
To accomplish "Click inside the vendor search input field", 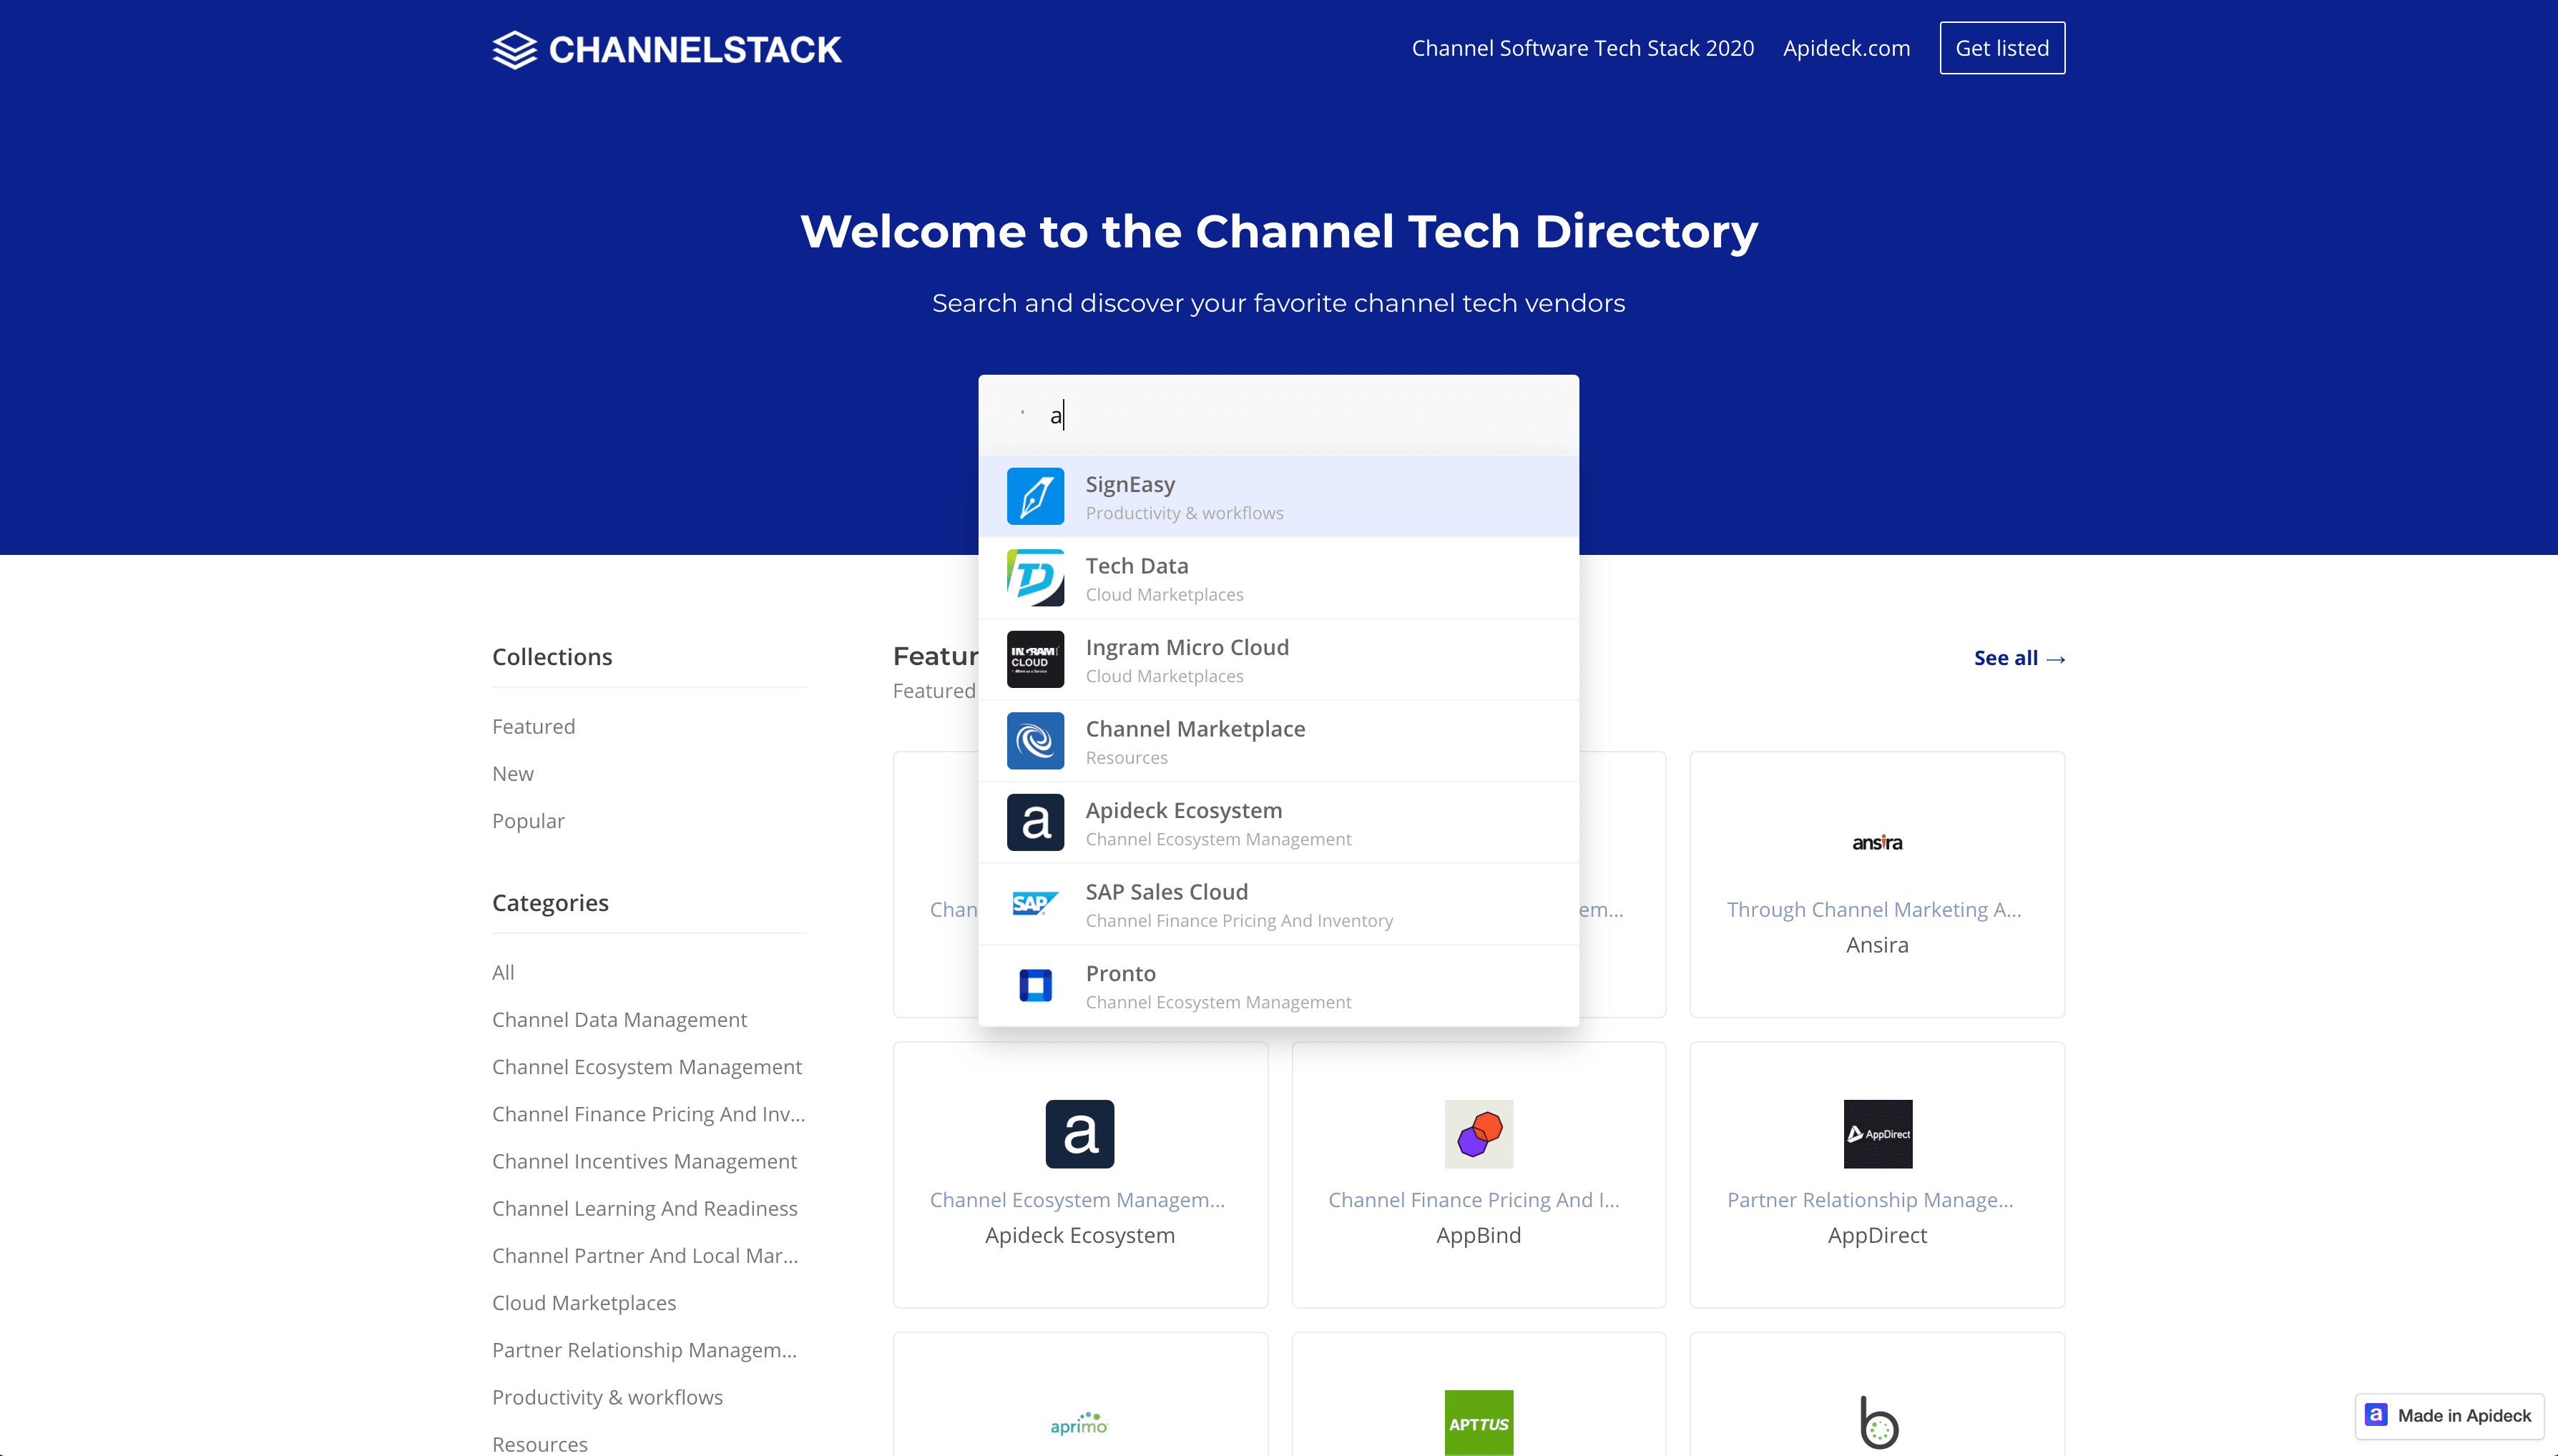I will pos(1278,413).
